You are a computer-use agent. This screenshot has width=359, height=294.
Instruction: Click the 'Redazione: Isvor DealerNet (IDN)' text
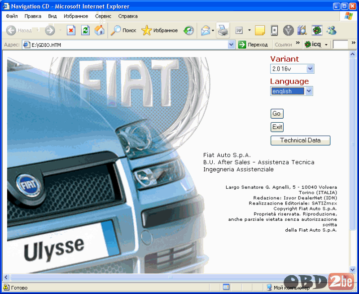[295, 198]
